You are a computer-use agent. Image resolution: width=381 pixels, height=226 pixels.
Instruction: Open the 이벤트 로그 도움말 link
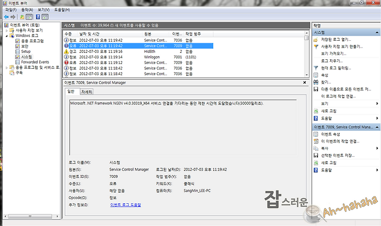tap(125, 205)
